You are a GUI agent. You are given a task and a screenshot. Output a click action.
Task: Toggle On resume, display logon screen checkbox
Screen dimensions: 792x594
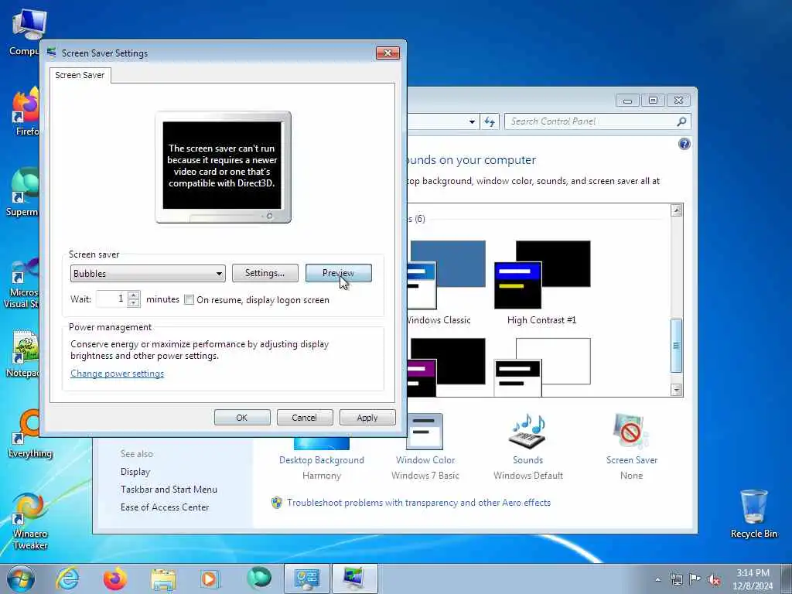[x=189, y=299]
